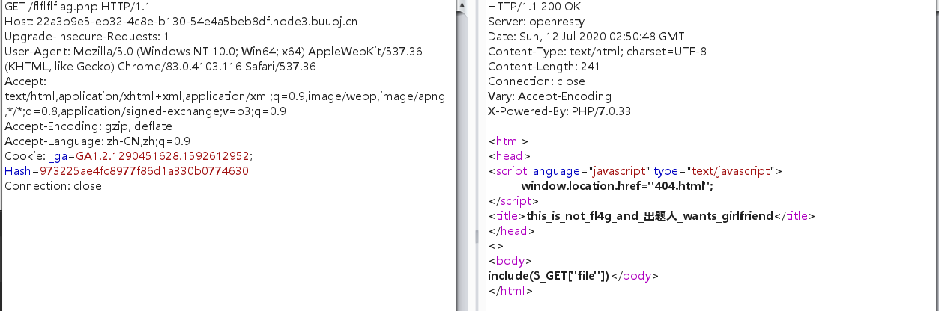Click the Server: openresty response header

coord(536,22)
